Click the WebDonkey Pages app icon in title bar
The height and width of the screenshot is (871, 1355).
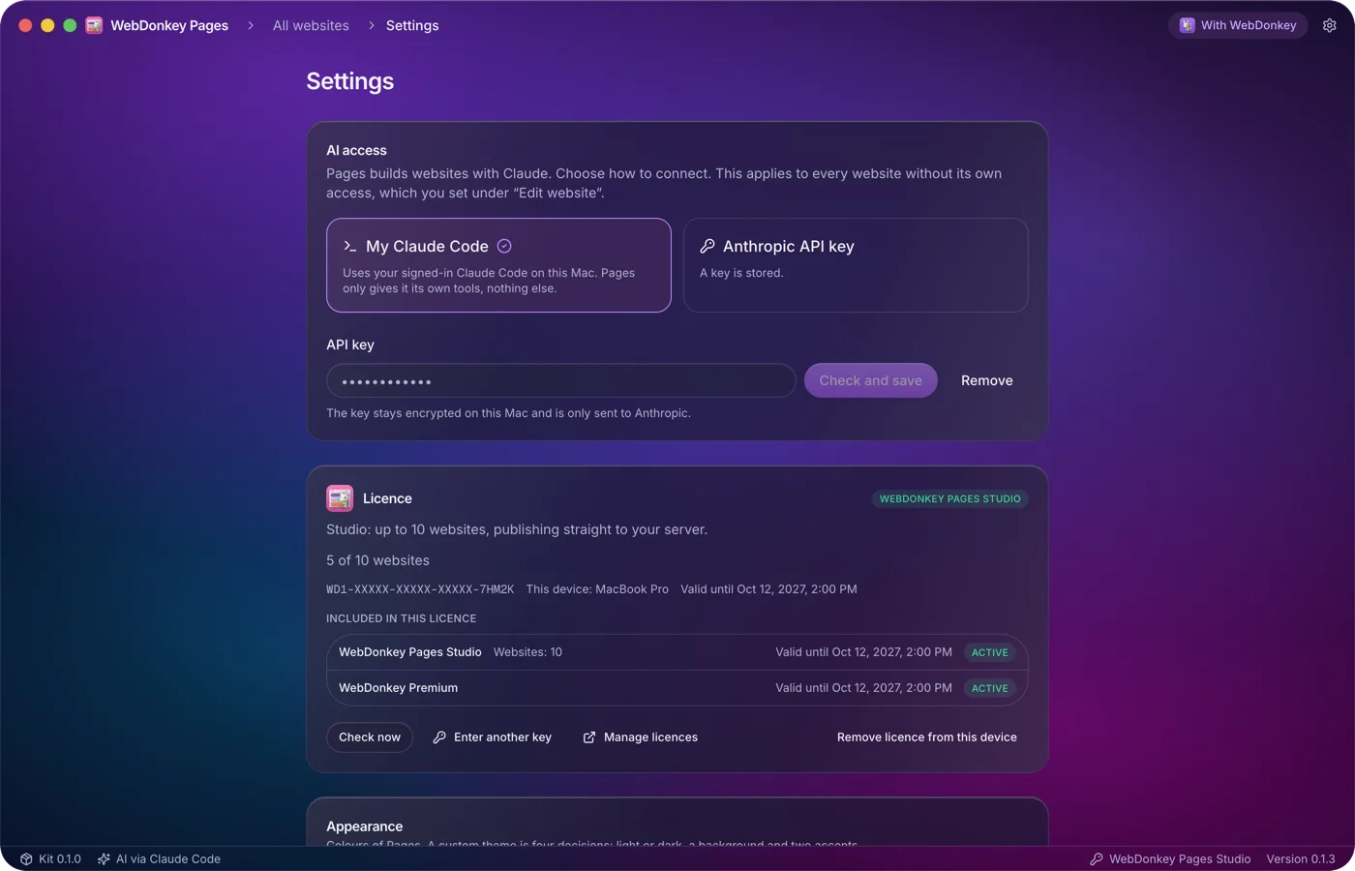pyautogui.click(x=94, y=25)
